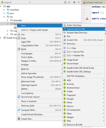Select New in the context menu
Image resolution: width=106 pixels, height=128 pixels.
40,26
